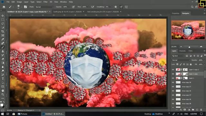Screen dimensions: 206x116
Task: Select the Hand tool
Action: click(x=3, y=91)
